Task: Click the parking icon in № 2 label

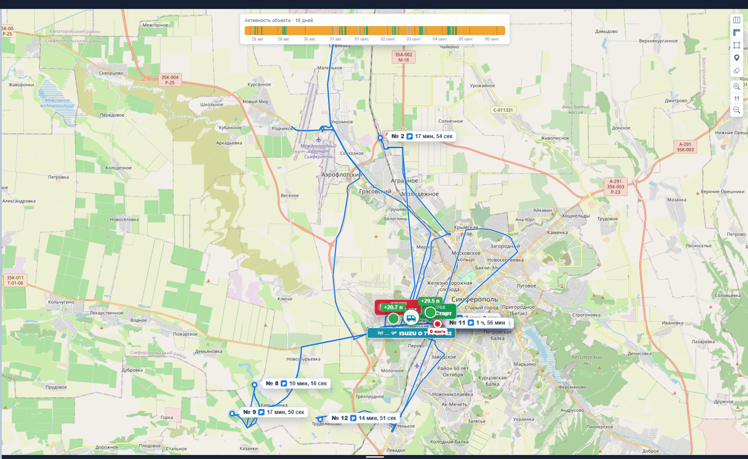Action: click(410, 136)
